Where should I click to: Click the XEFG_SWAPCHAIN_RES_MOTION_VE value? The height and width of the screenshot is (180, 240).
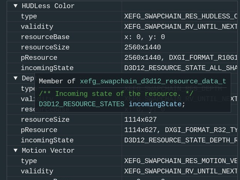(180, 161)
